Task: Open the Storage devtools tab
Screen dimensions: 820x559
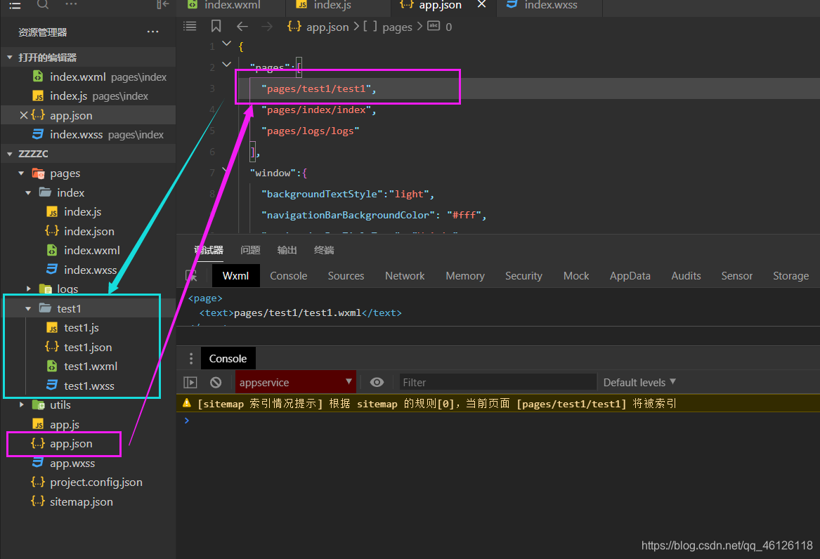Action: point(790,276)
